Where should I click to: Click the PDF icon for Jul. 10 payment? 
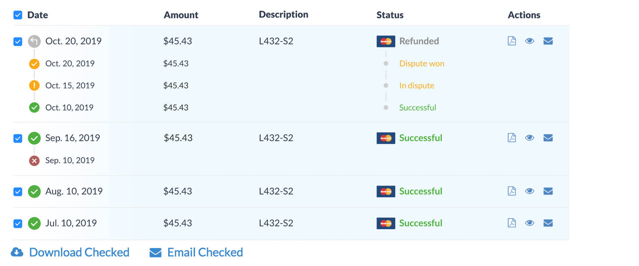(512, 223)
